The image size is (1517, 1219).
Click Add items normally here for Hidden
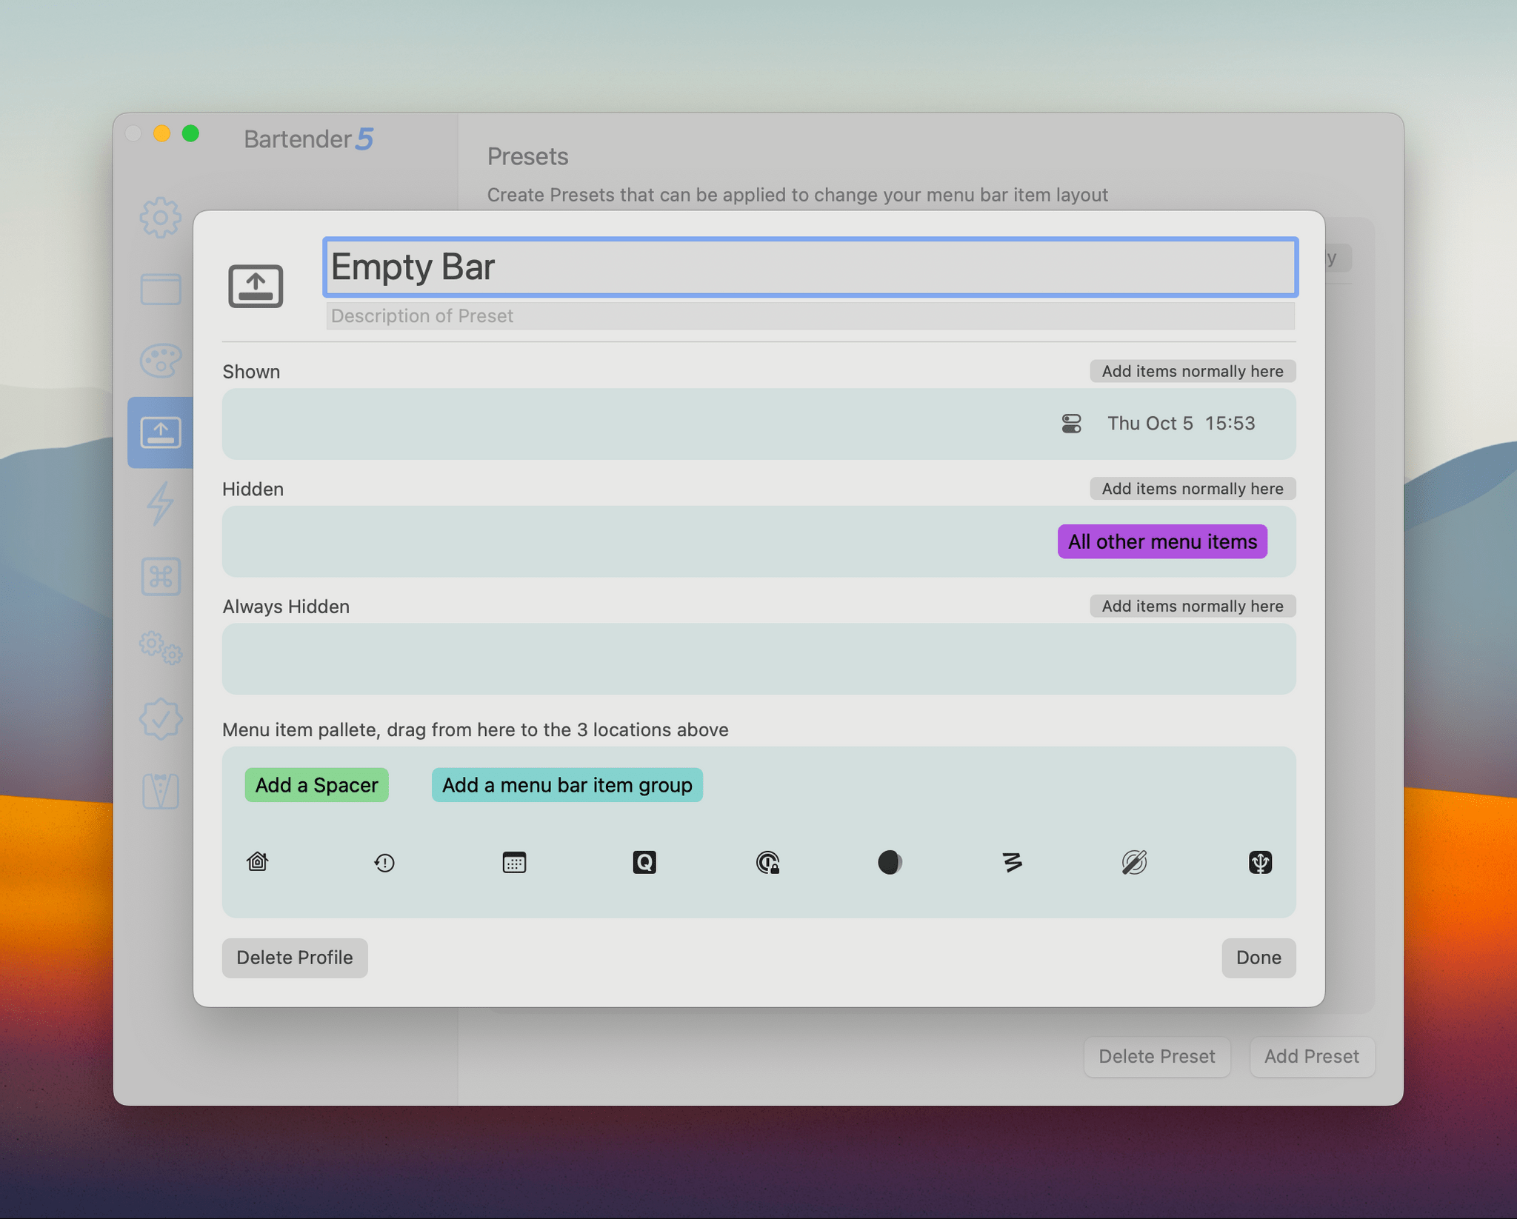coord(1193,489)
